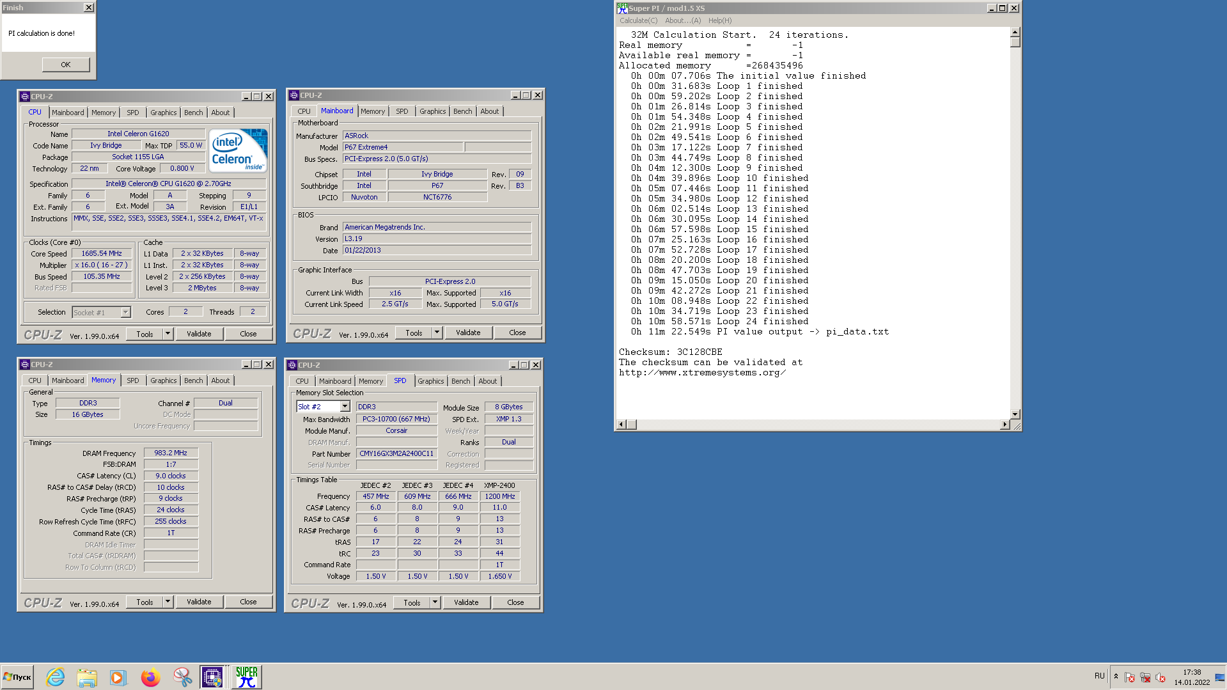Open Internet Explorer from the taskbar
Image resolution: width=1227 pixels, height=690 pixels.
[56, 677]
